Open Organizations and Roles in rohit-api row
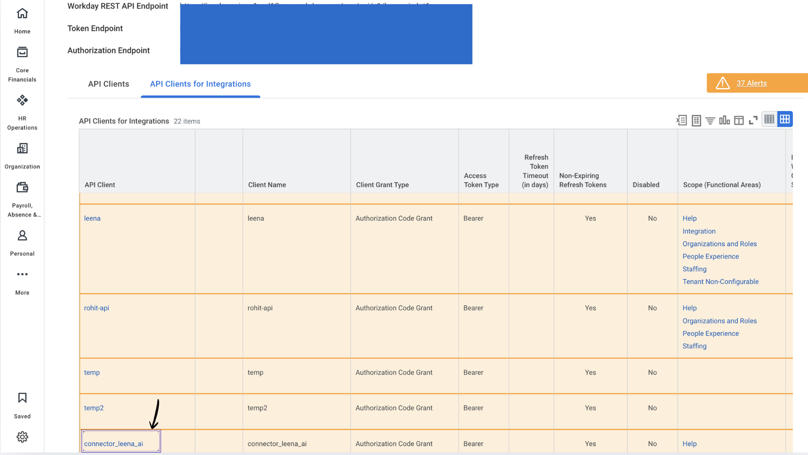This screenshot has width=808, height=455. [719, 321]
